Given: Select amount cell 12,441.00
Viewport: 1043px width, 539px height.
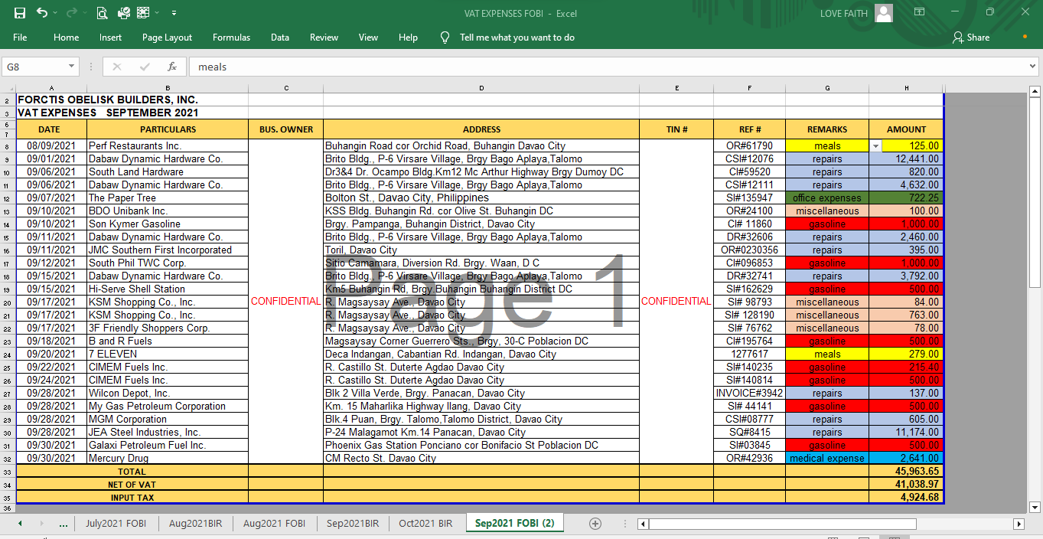Looking at the screenshot, I should point(906,158).
